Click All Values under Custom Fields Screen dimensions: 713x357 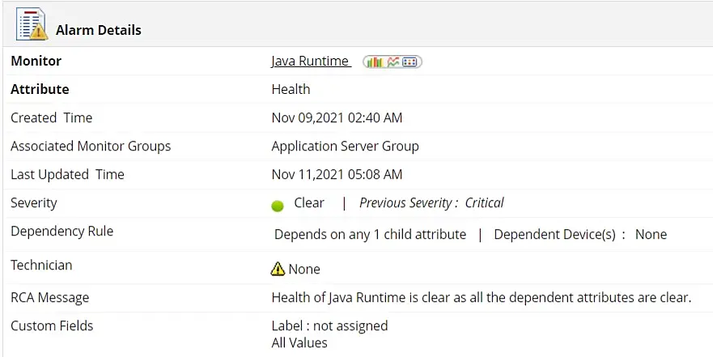299,343
